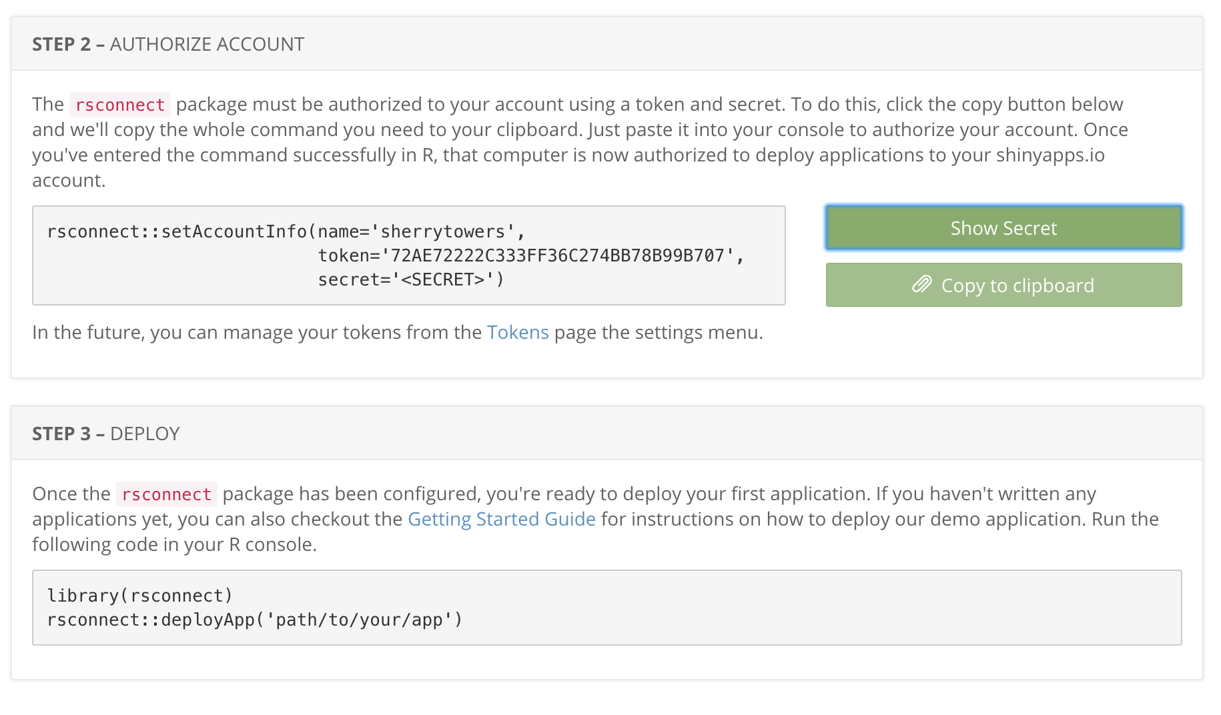Click the setAccountInfo command code box
The image size is (1221, 715).
(409, 255)
